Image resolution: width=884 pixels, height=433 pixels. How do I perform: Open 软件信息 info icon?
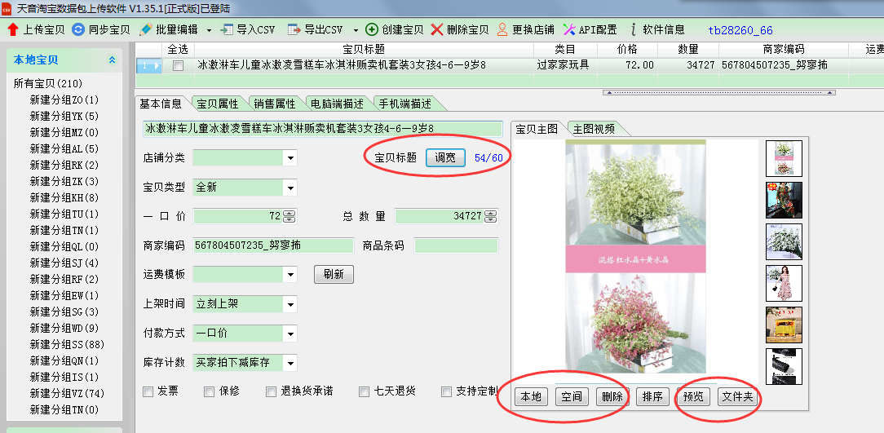633,30
